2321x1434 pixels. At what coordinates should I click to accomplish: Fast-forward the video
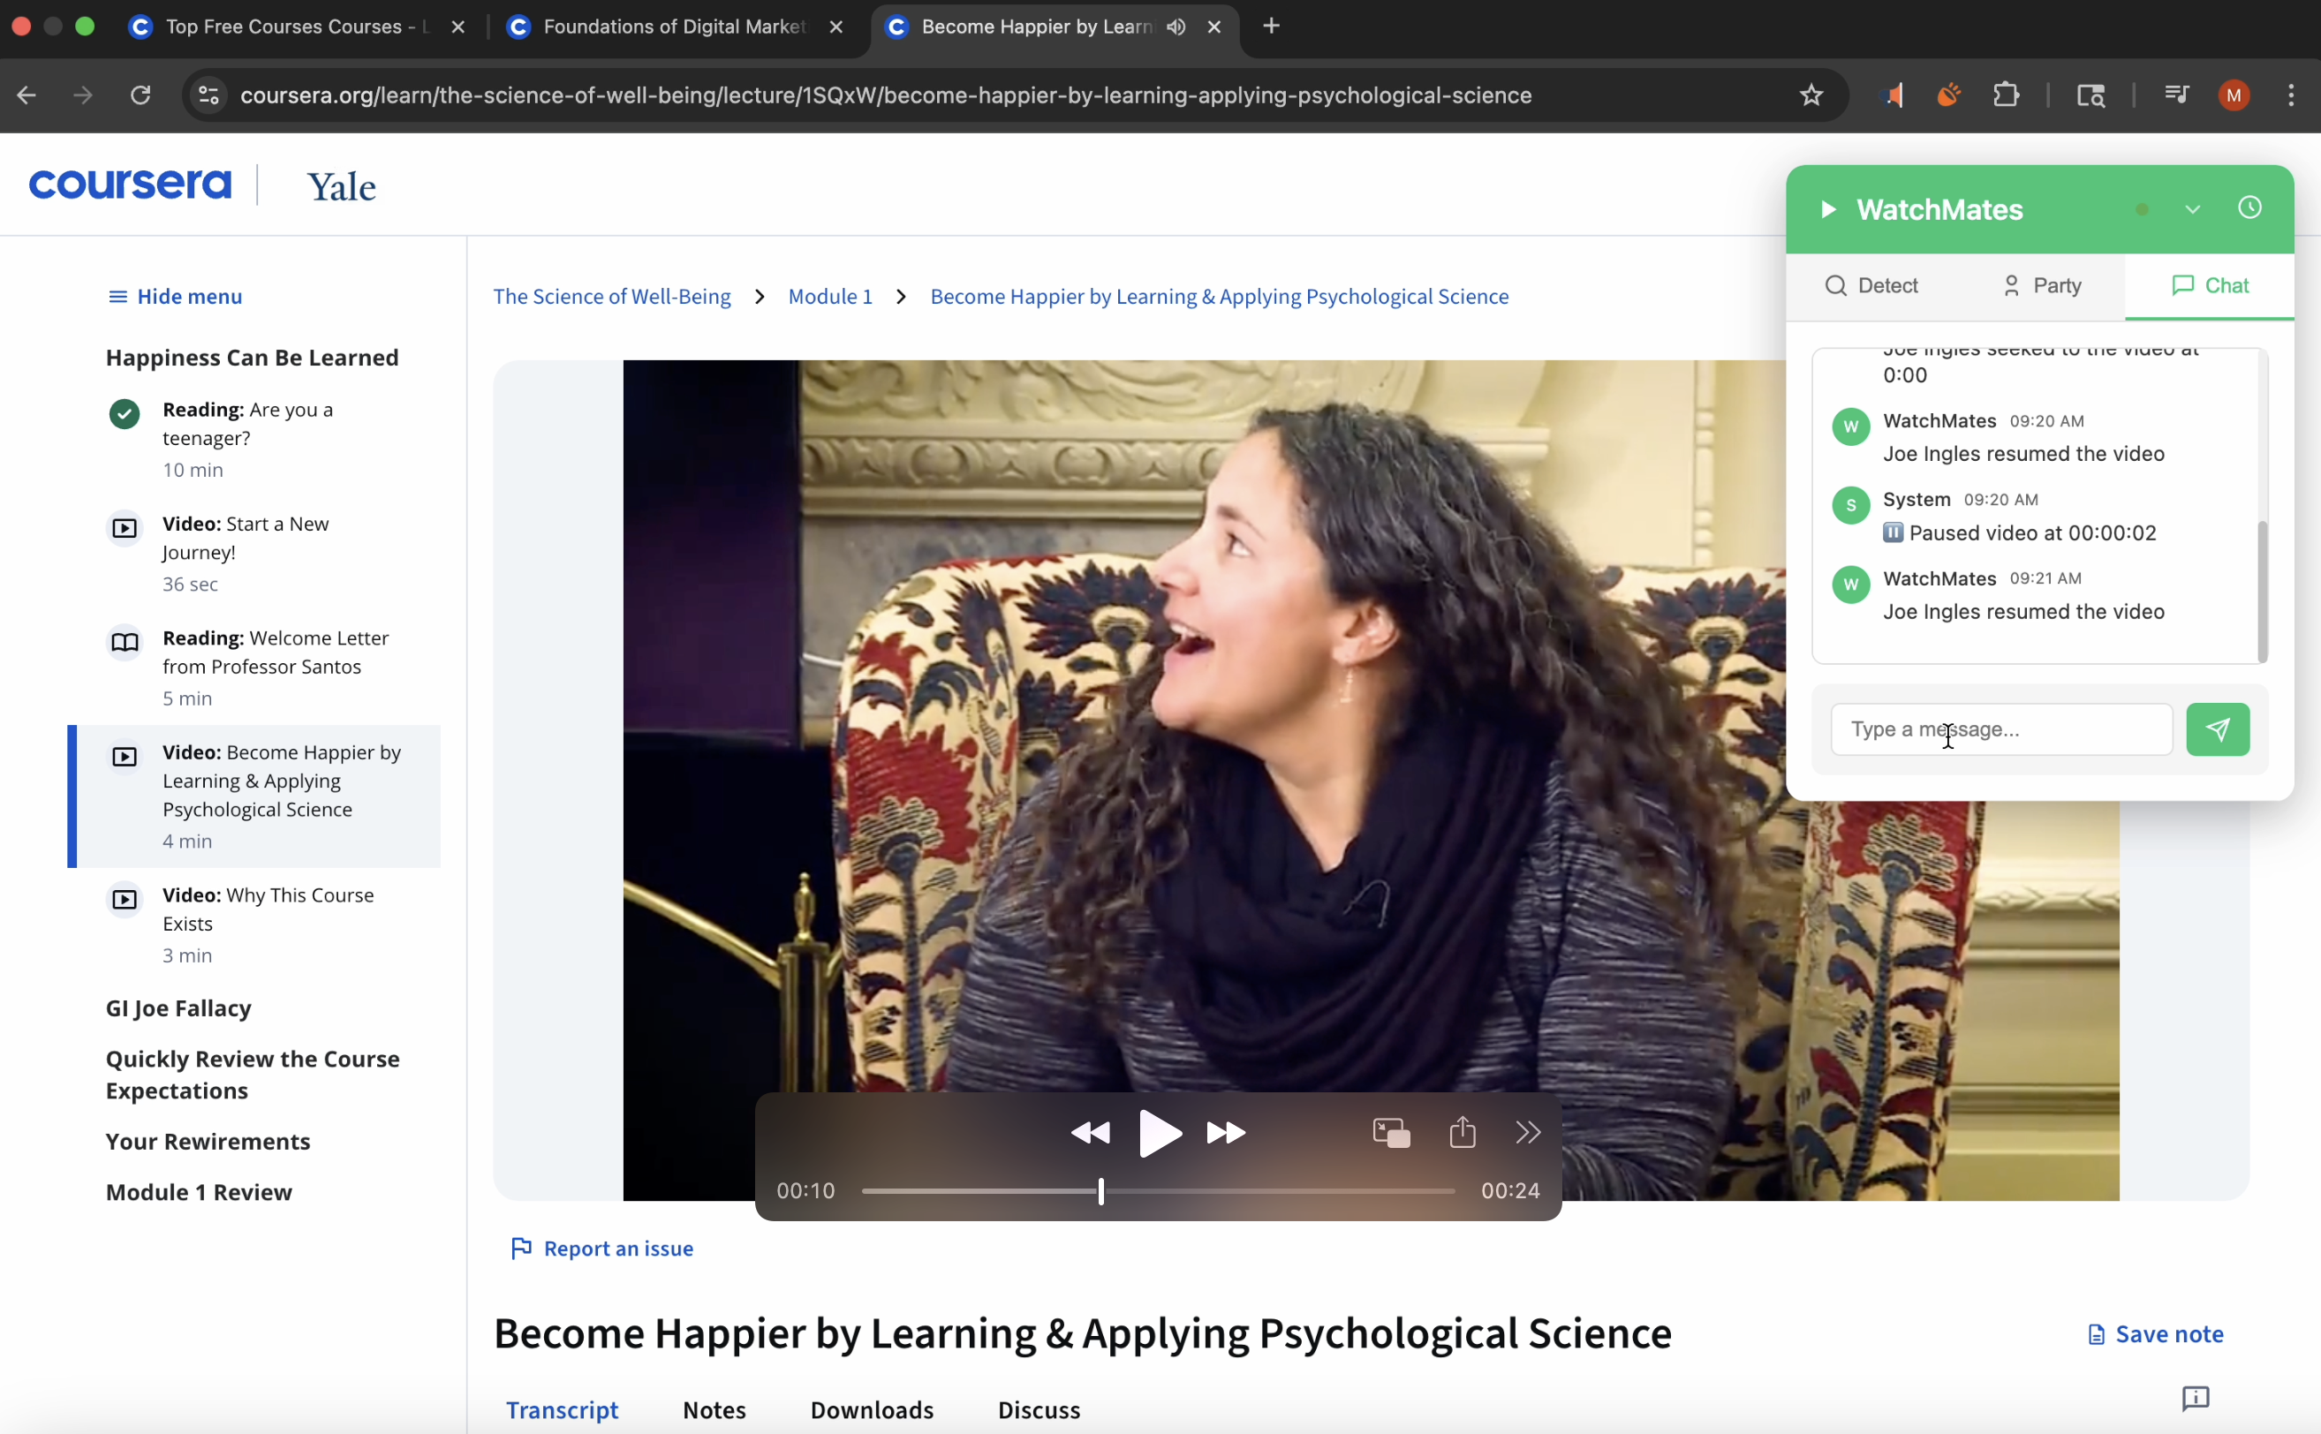click(x=1226, y=1132)
